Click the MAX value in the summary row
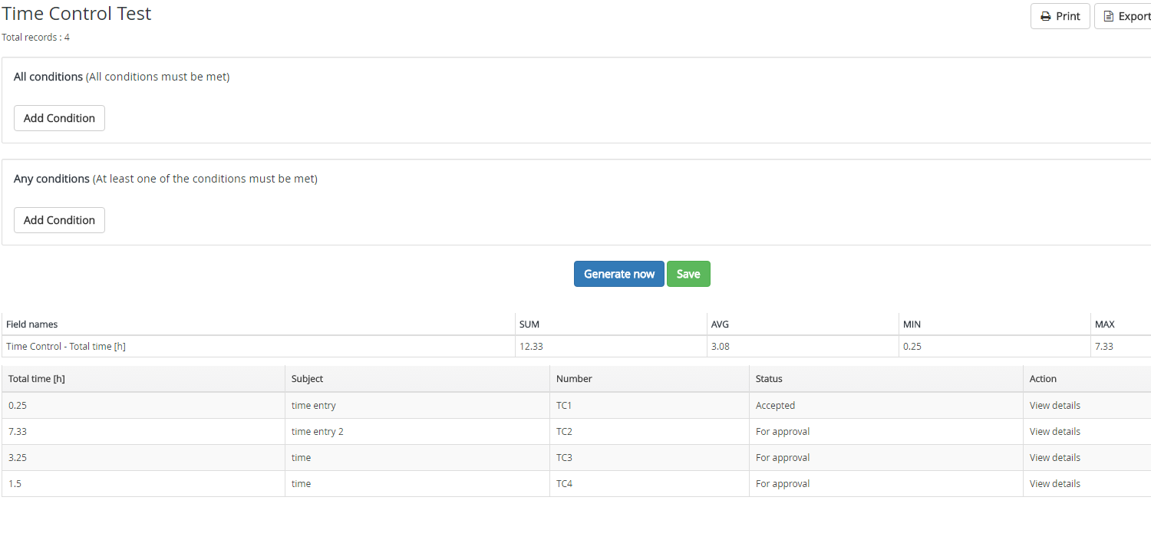This screenshot has width=1151, height=540. click(1121, 346)
